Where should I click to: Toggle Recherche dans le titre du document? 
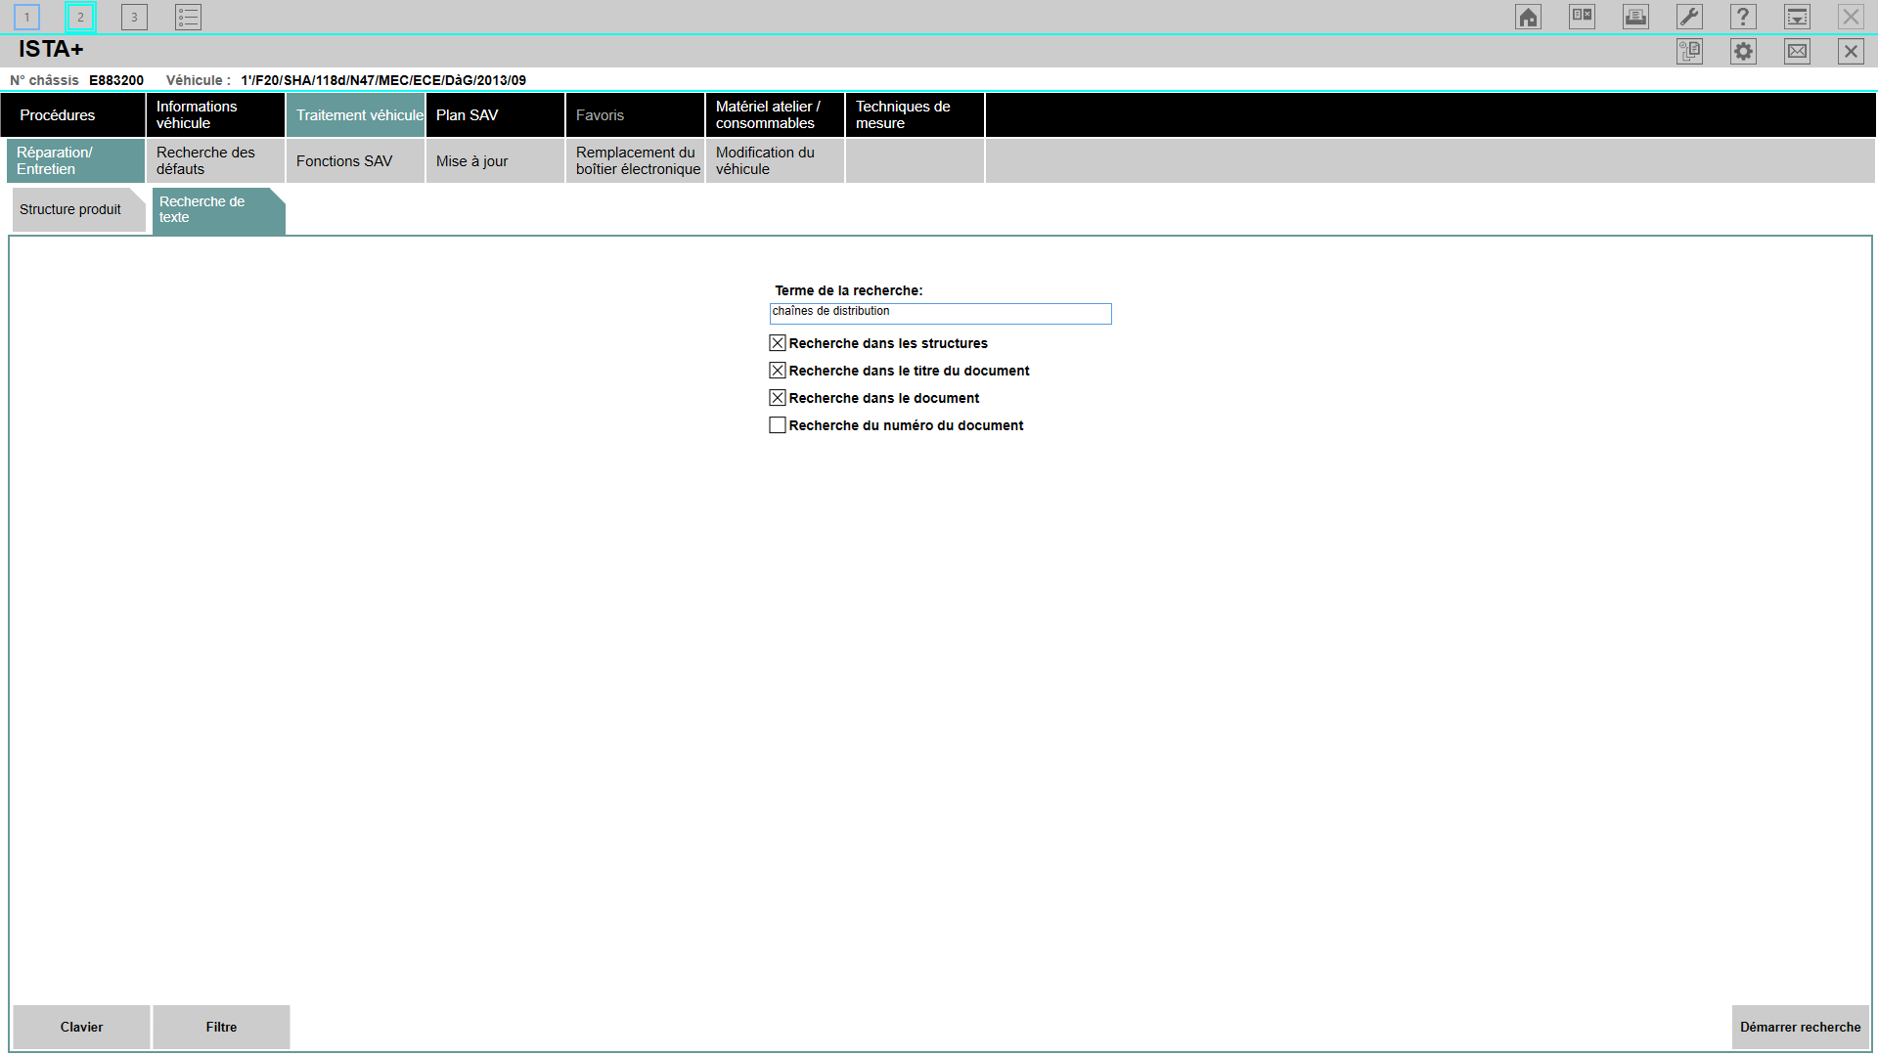click(778, 371)
